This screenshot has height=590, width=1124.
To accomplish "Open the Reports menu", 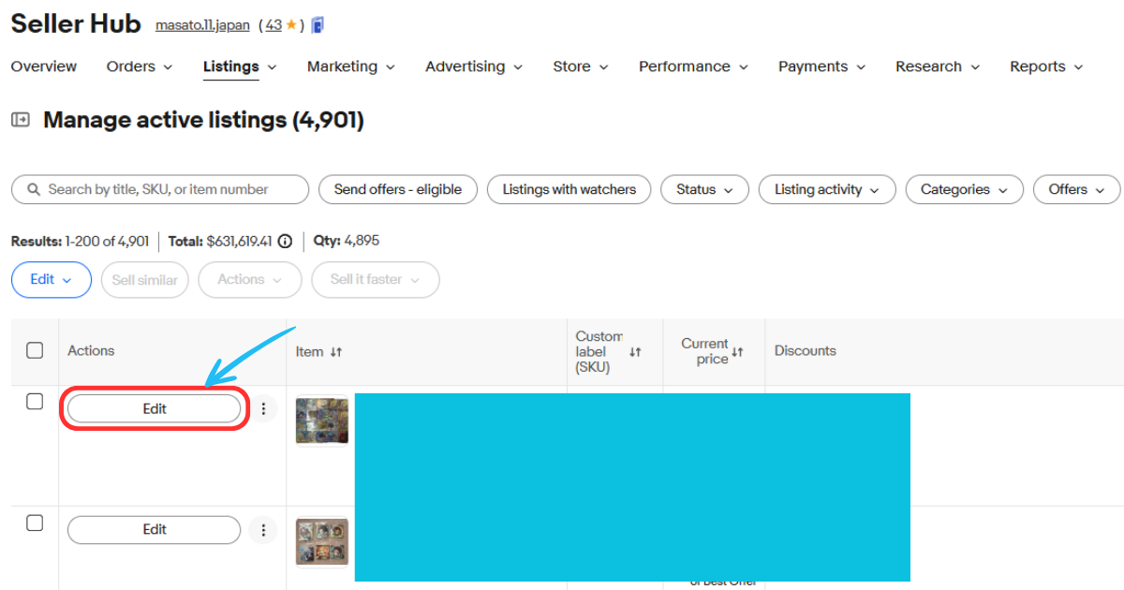I will tap(1046, 66).
